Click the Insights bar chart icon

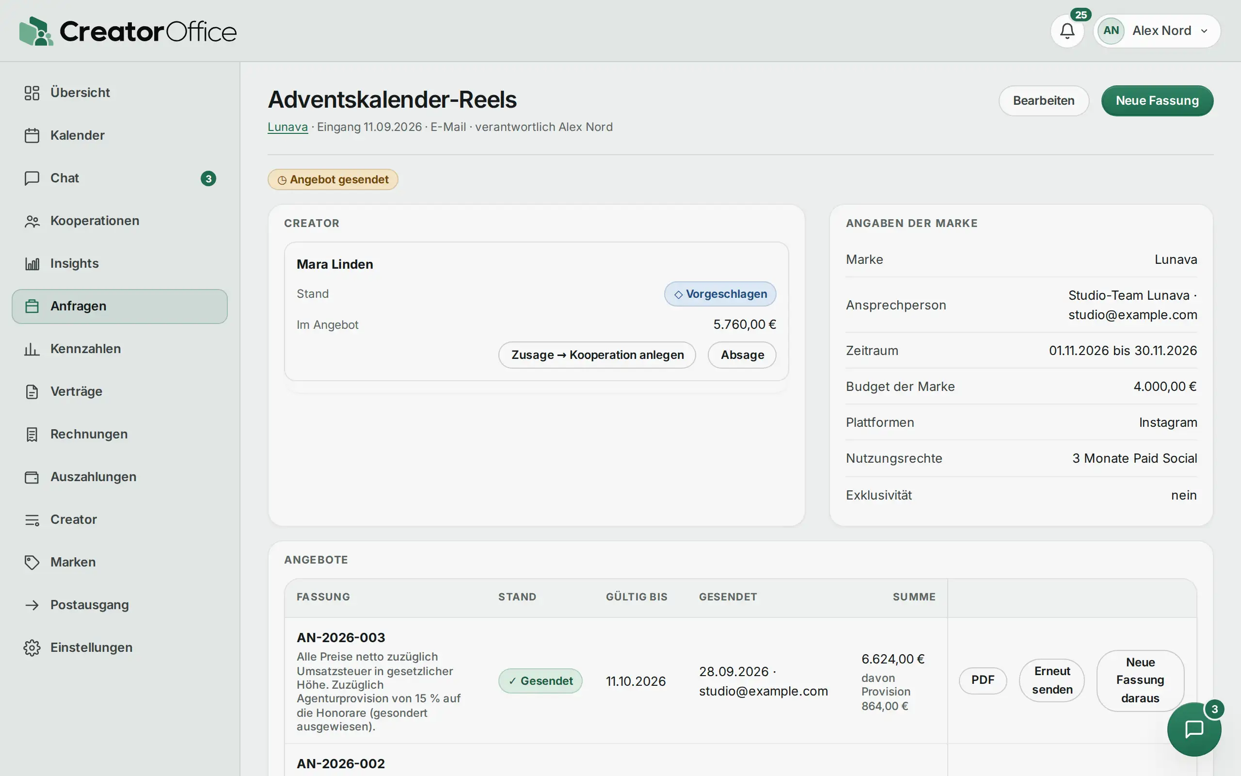[x=32, y=263]
